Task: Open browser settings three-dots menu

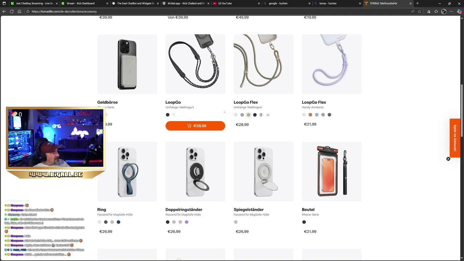Action: tap(452, 11)
